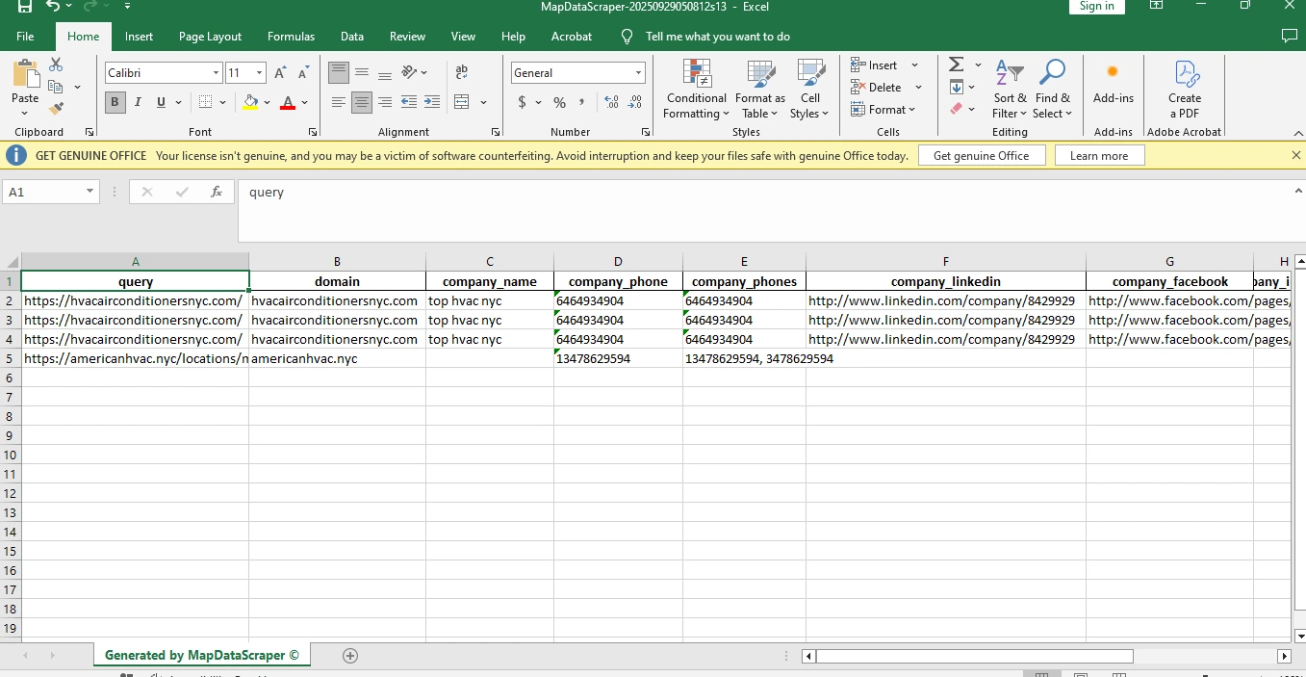
Task: Select cell containing americanhvac.nyc domain
Action: coord(336,358)
